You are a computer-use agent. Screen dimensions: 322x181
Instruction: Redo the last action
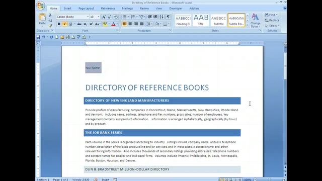51,37
